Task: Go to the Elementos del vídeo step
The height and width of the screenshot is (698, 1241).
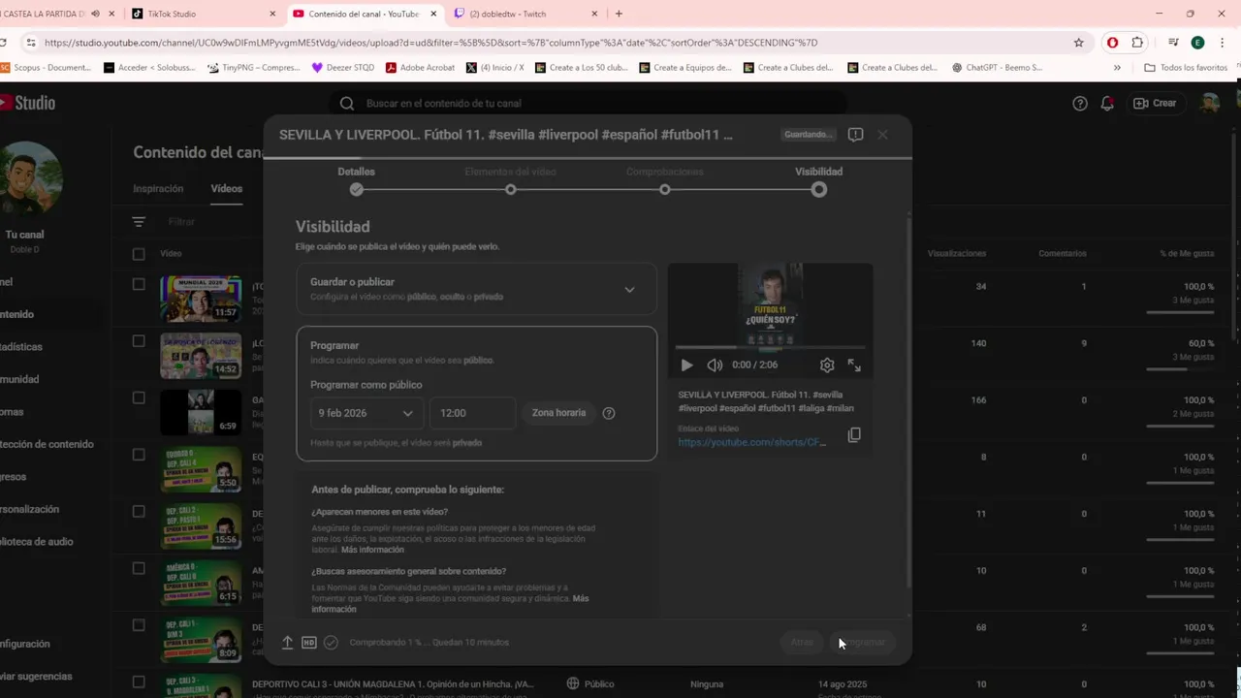Action: pos(510,180)
